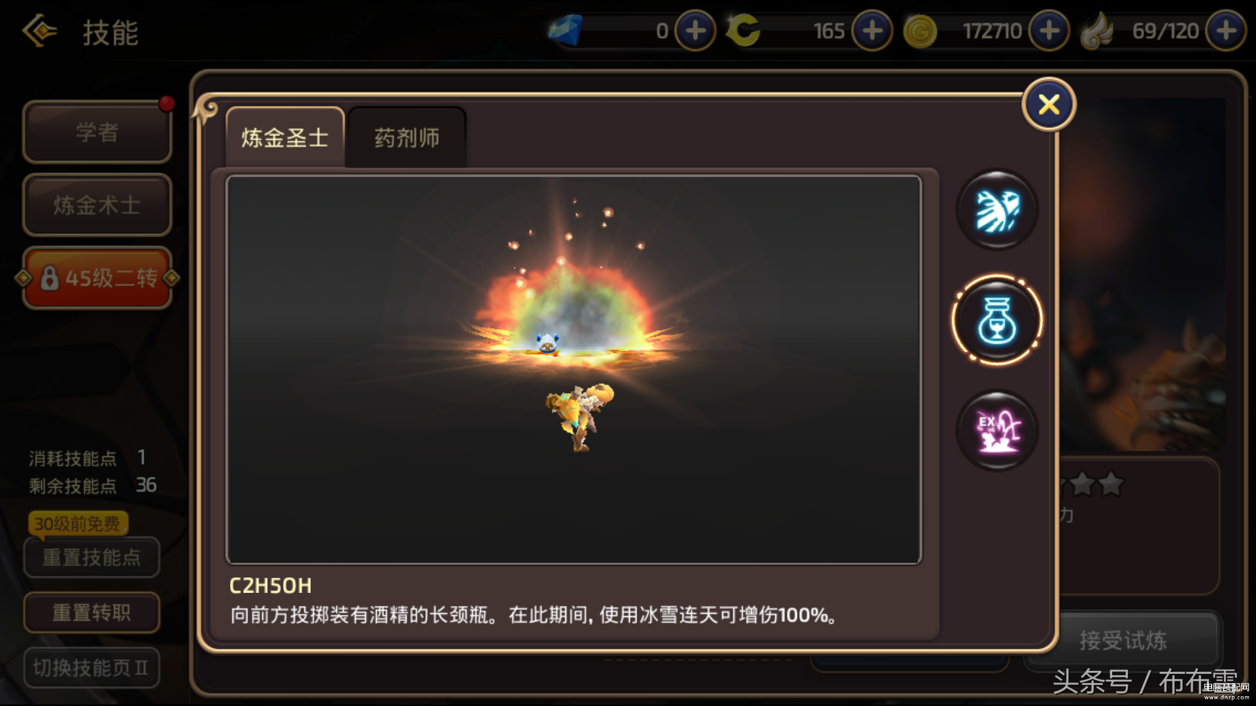Select the pink EX skill icon
Viewport: 1256px width, 706px height.
tap(996, 431)
